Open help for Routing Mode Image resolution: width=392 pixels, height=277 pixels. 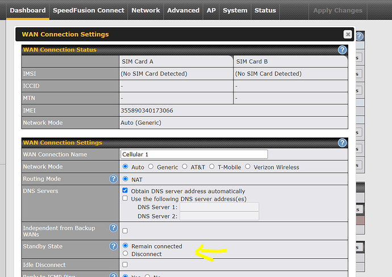click(113, 179)
